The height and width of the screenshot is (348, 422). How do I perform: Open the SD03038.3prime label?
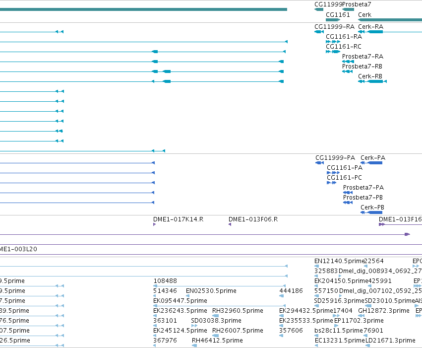pyautogui.click(x=216, y=321)
